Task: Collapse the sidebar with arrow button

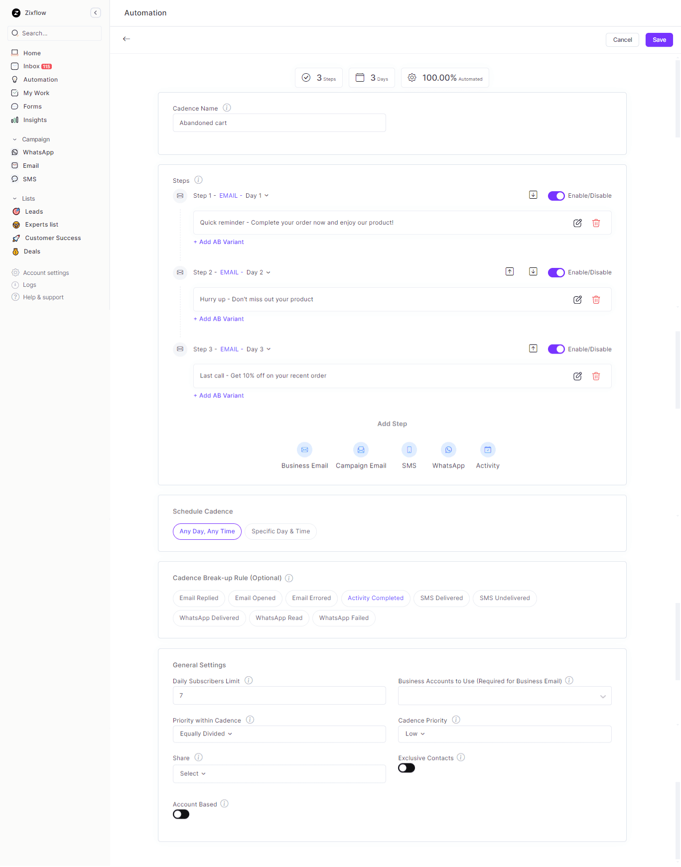Action: point(96,13)
